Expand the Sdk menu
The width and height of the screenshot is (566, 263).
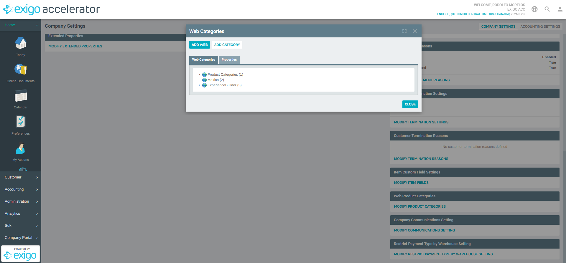[x=21, y=226]
